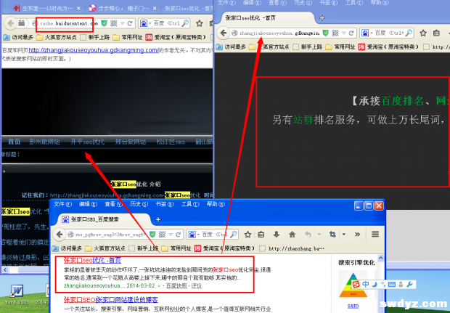This screenshot has height=313, width=450.
Task: Open bookmarks list icon in Baidu search window
Action: pyautogui.click(x=261, y=235)
